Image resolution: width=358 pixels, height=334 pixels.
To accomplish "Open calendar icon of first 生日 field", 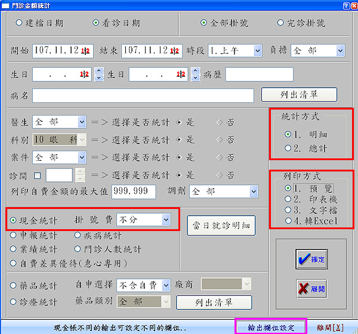I will pos(85,74).
